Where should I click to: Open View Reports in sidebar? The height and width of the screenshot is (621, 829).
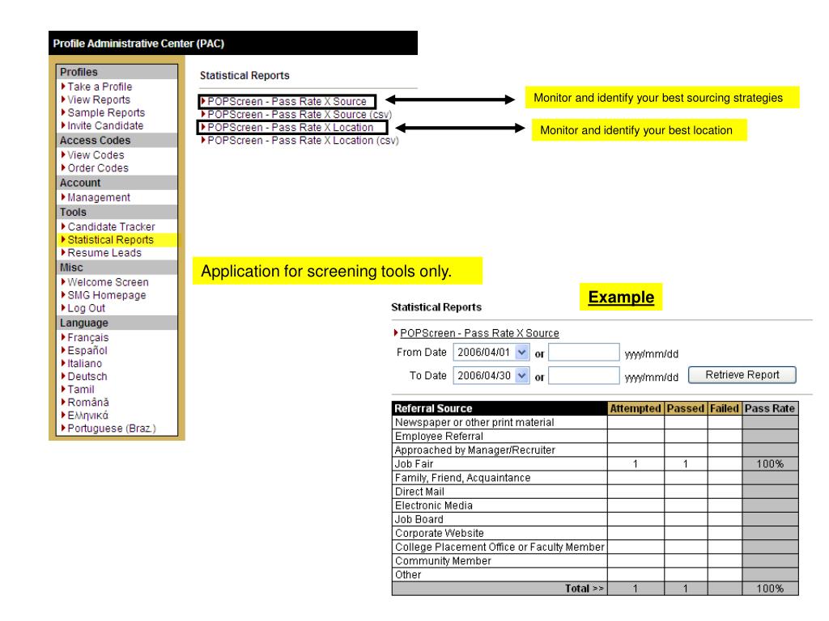tap(98, 99)
